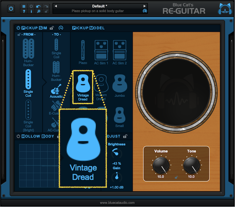Click the info 'i' icon
This screenshot has width=235, height=207.
(31, 11)
